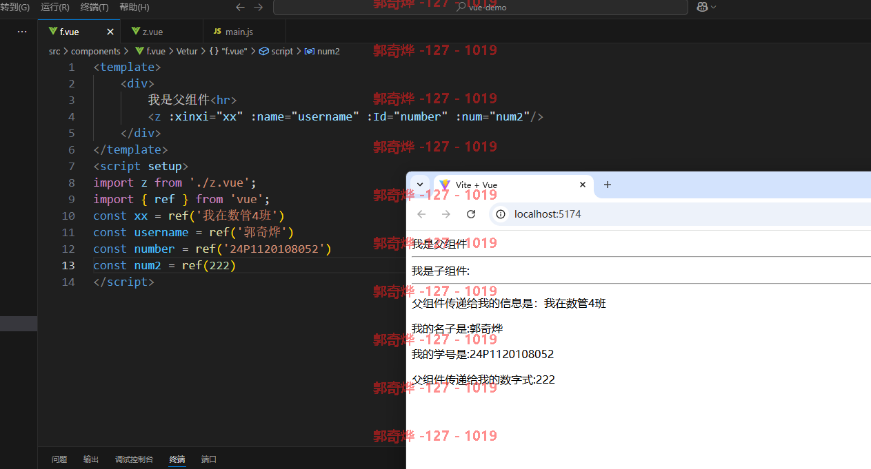Open the 帮助(H) menu
871x469 pixels.
click(x=134, y=7)
